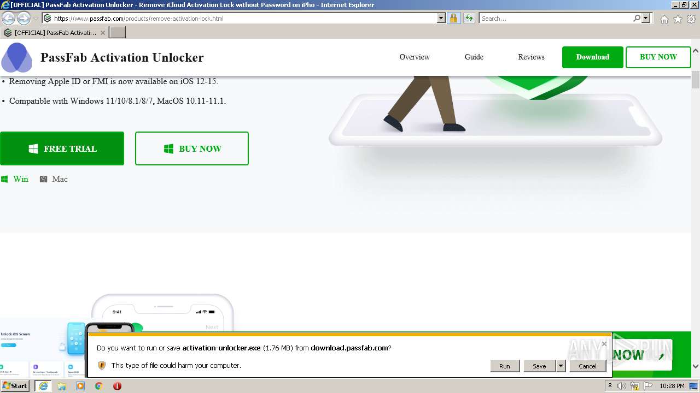Click the Refresh page icon
700x393 pixels.
click(x=469, y=19)
